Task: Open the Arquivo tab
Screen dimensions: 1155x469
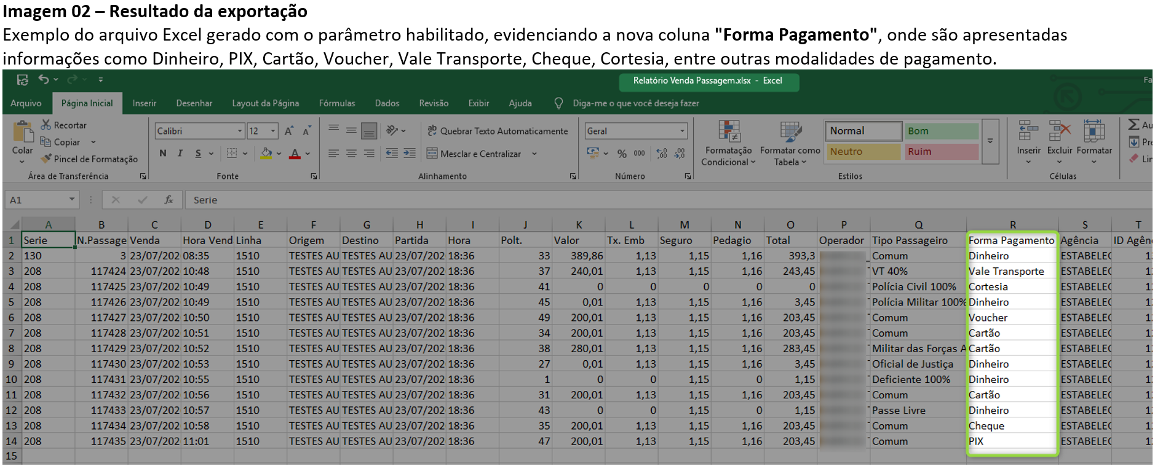Action: pos(26,103)
